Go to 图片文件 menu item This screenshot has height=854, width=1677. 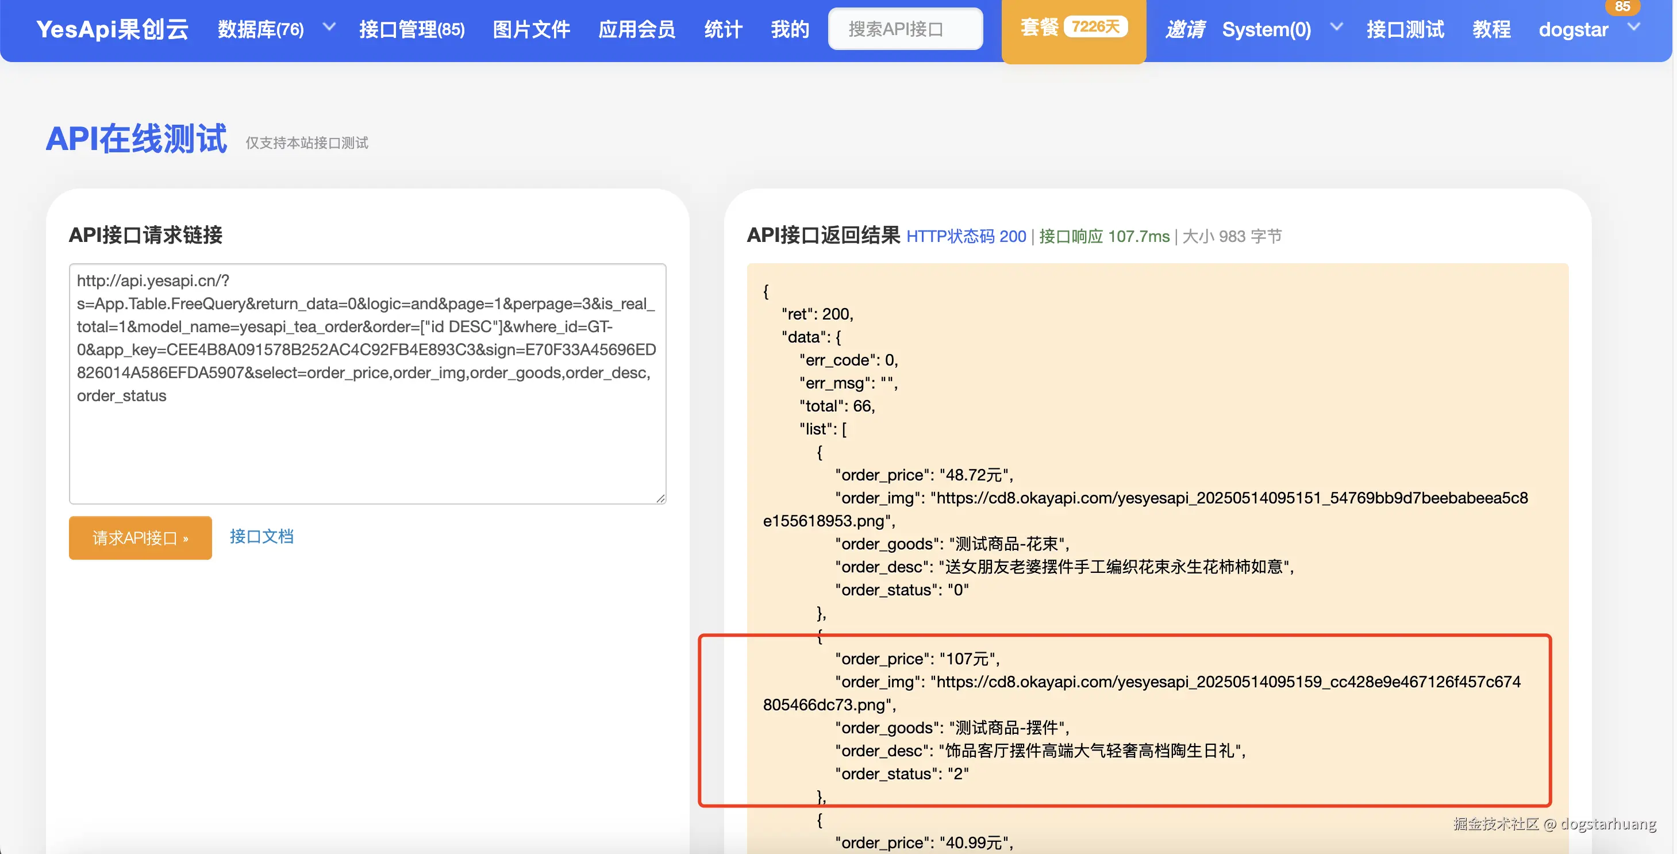click(x=531, y=29)
